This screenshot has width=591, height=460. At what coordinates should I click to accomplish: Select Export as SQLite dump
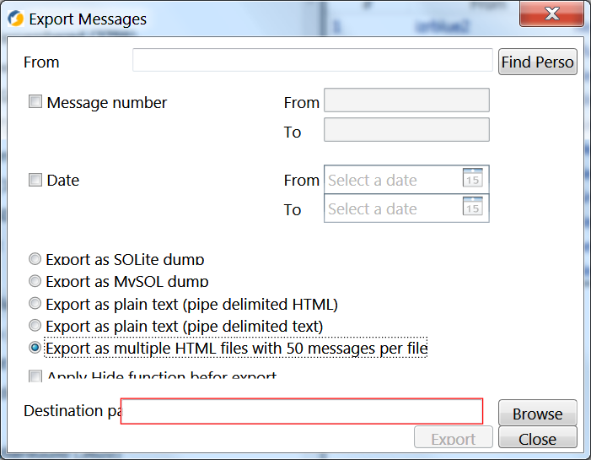pyautogui.click(x=35, y=259)
